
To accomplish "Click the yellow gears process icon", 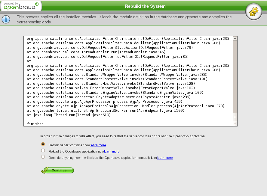I will pyautogui.click(x=253, y=12).
